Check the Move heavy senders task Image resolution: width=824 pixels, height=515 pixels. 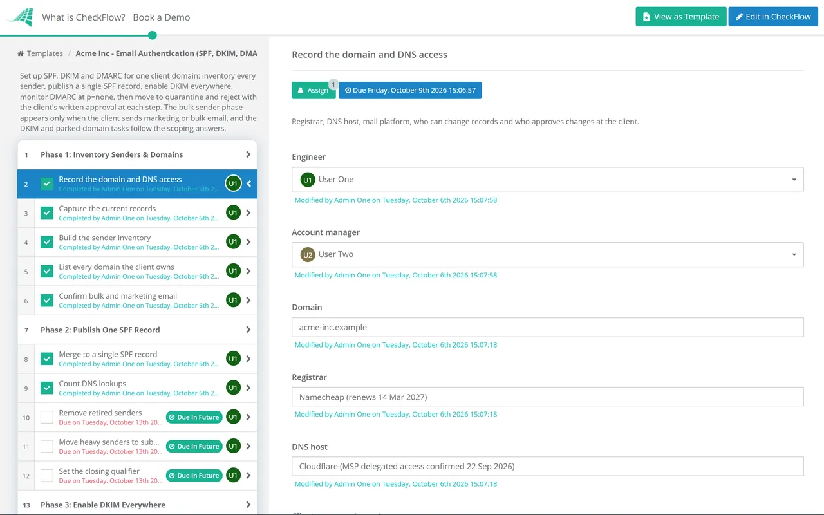point(47,446)
